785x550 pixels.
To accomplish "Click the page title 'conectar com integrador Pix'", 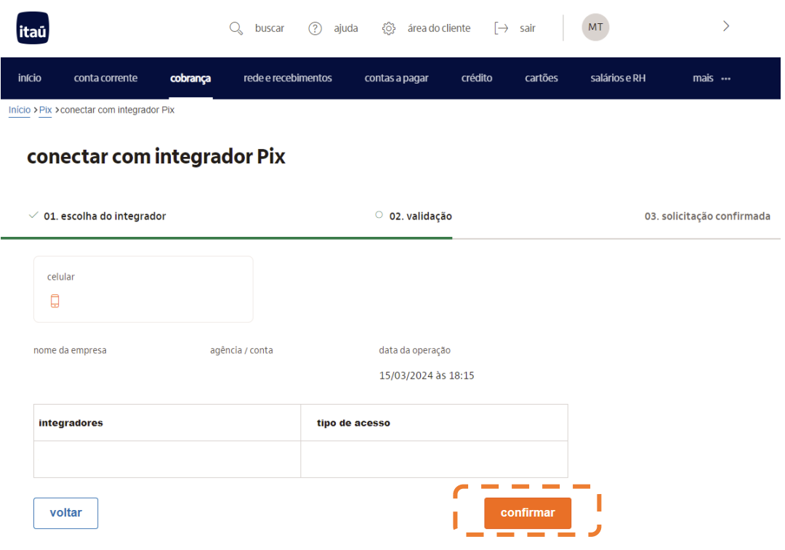I will [x=156, y=157].
